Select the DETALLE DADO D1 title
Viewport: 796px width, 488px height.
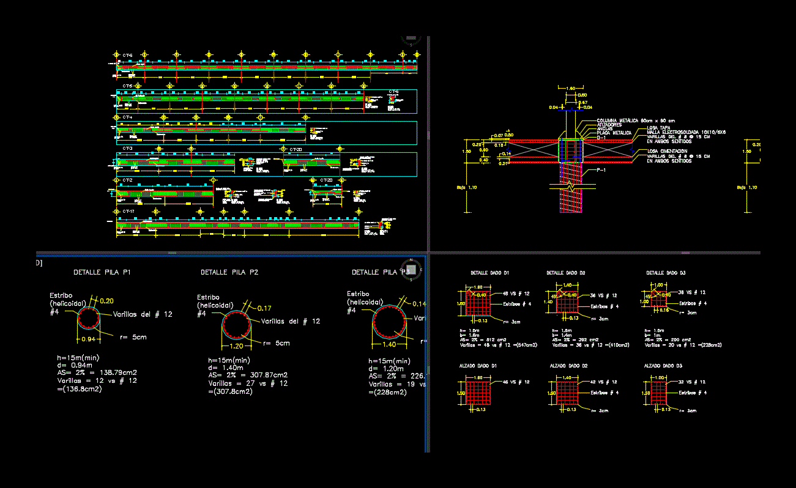[x=489, y=273]
